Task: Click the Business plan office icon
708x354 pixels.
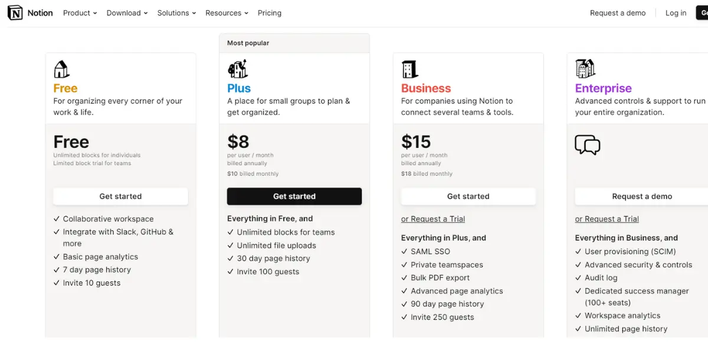Action: pyautogui.click(x=409, y=69)
